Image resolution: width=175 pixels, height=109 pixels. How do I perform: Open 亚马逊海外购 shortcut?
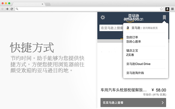point(135,73)
